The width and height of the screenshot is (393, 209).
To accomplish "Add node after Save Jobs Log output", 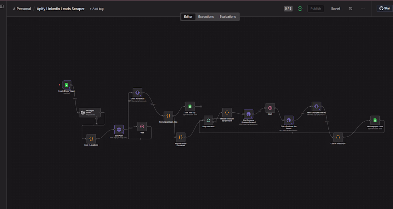I will point(201,106).
